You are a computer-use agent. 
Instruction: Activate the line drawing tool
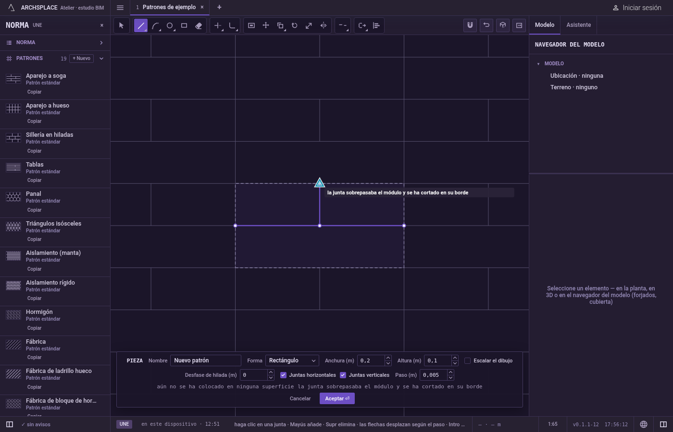(x=141, y=25)
